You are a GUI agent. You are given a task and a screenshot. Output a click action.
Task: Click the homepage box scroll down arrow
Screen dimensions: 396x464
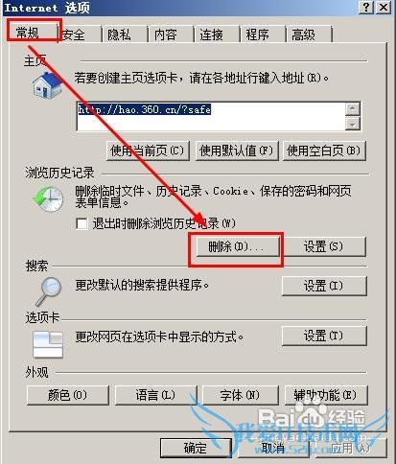pos(353,124)
